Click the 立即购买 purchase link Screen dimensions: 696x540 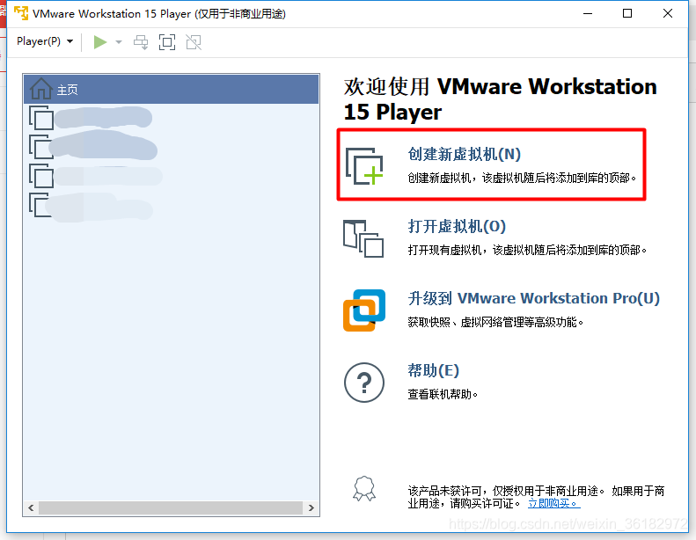click(x=553, y=504)
